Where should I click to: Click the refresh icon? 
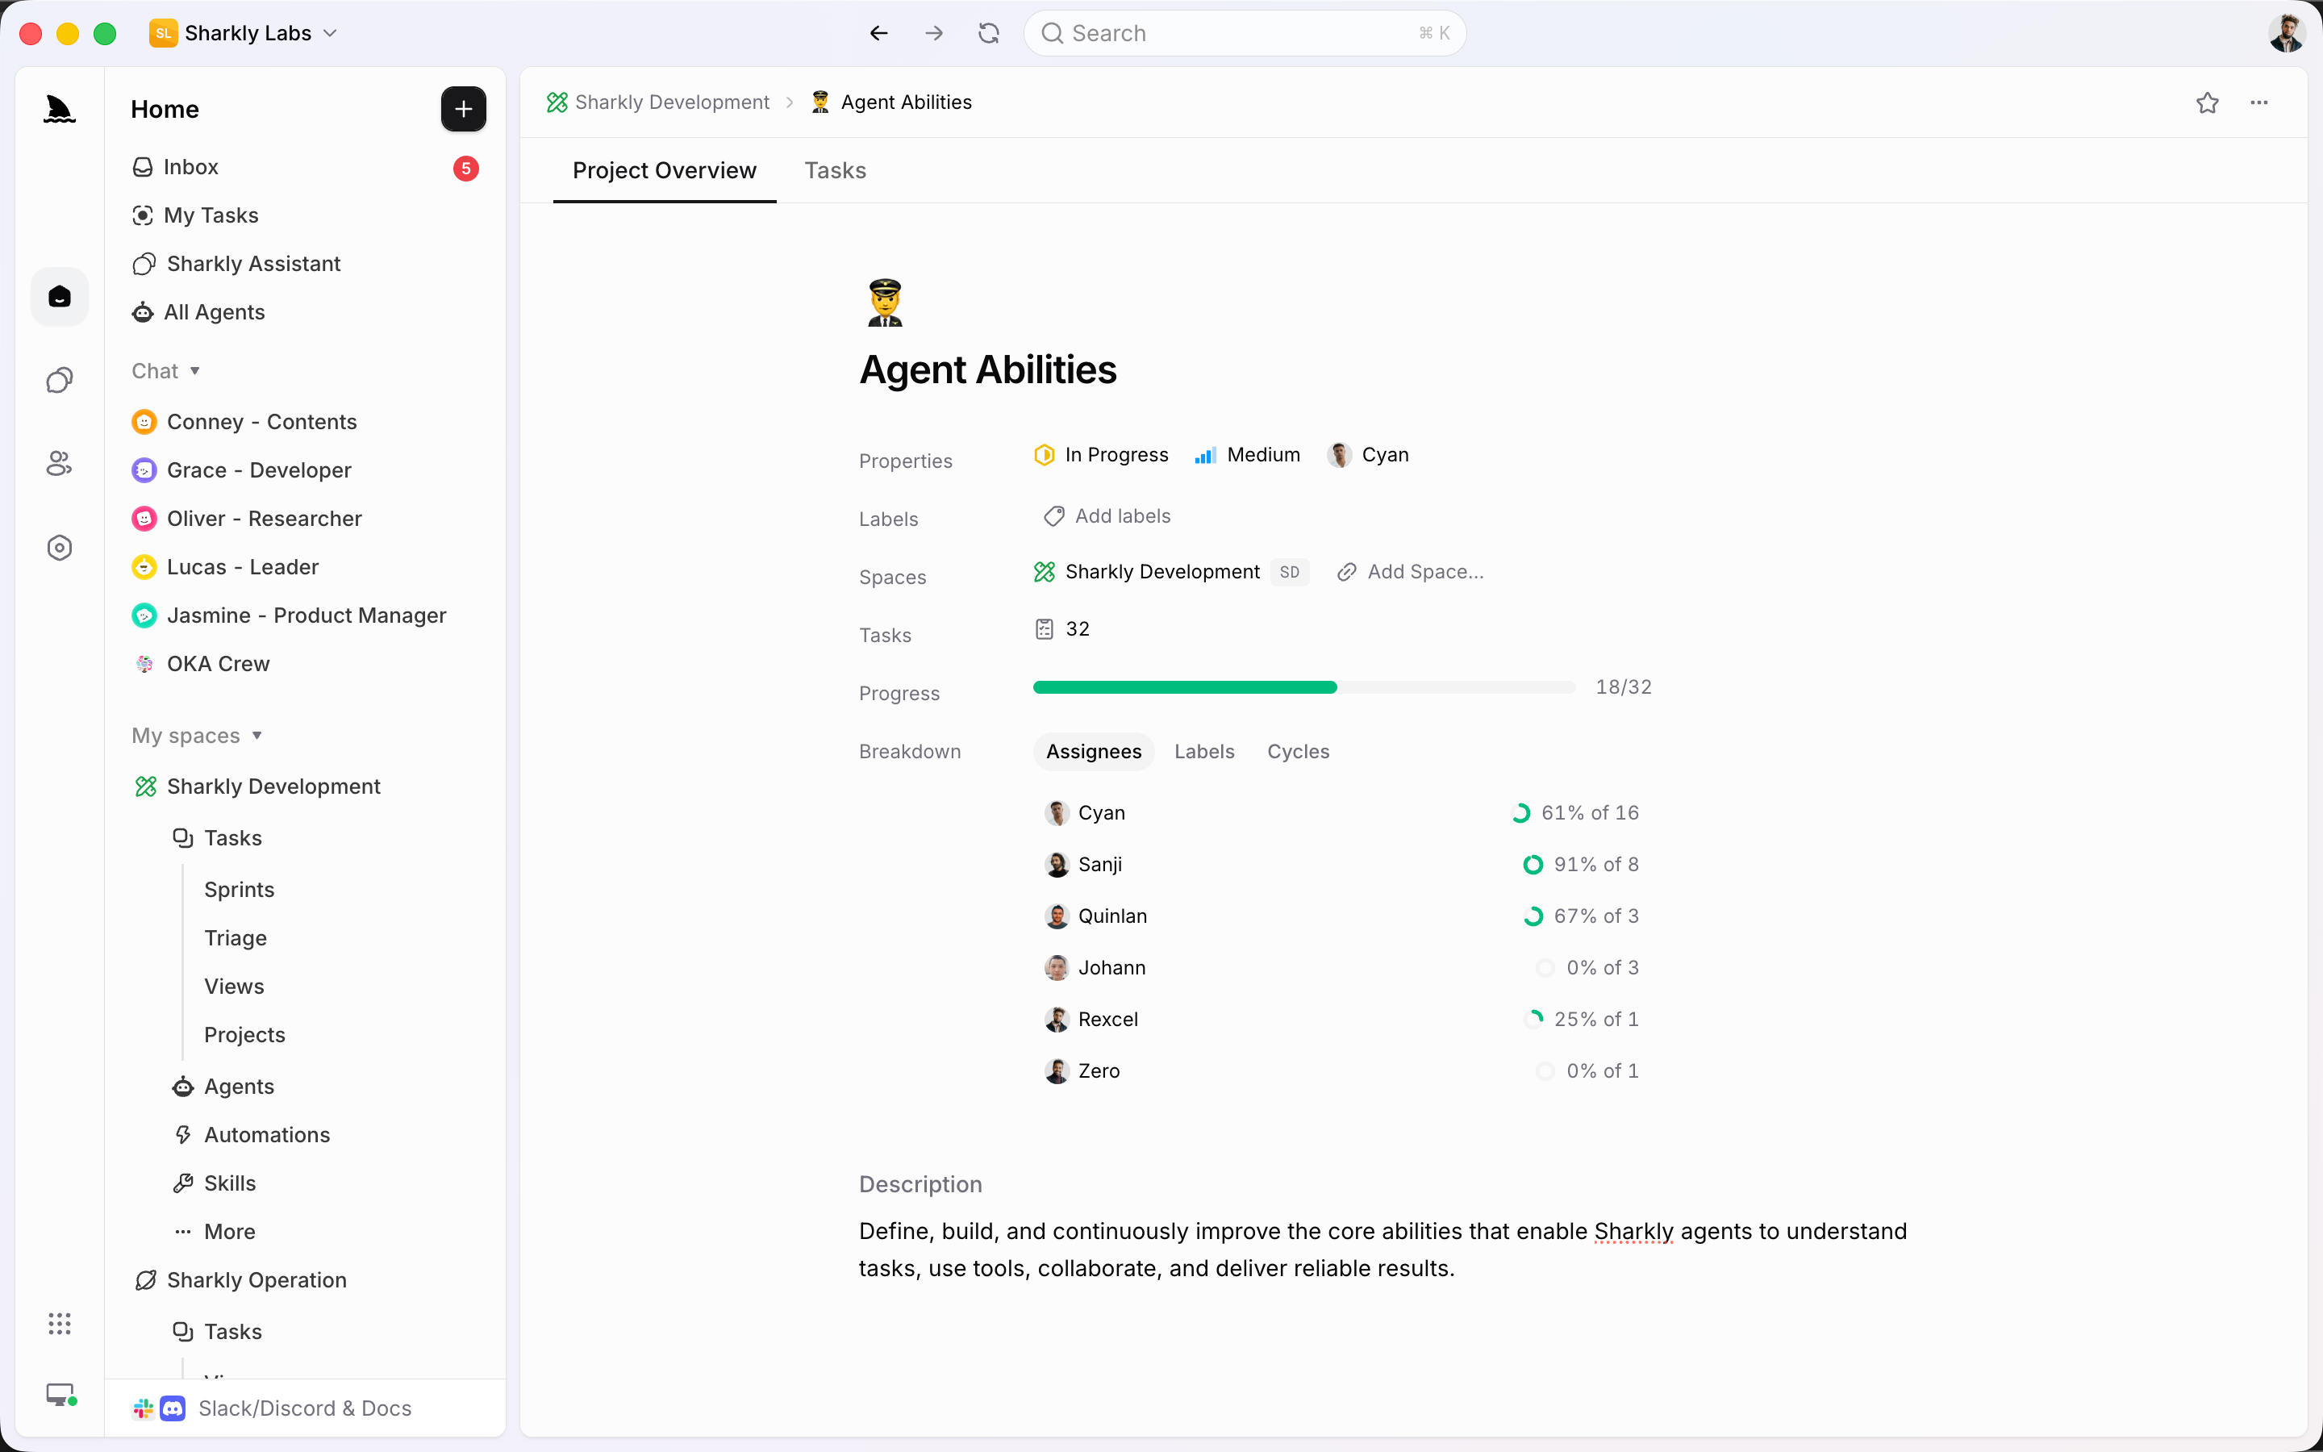click(989, 34)
